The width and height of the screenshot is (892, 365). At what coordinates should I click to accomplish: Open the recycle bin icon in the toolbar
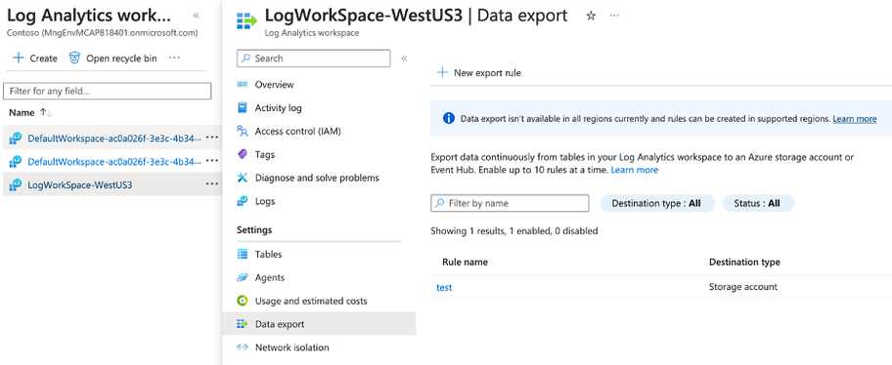tap(74, 58)
